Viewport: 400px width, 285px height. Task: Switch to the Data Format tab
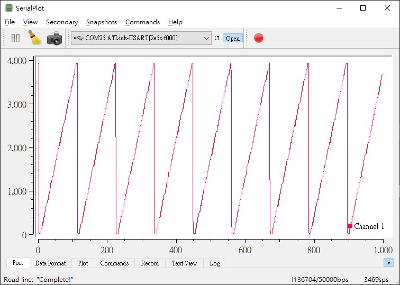click(x=50, y=263)
